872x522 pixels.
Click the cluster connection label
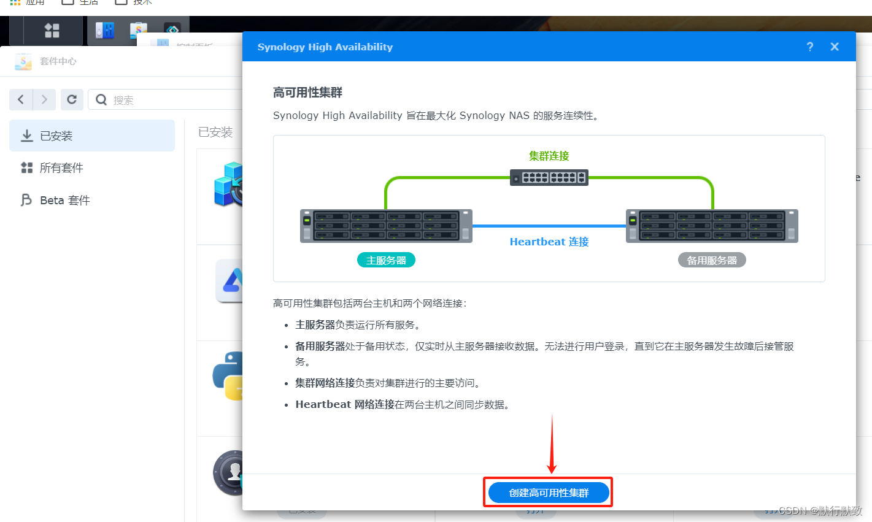tap(549, 156)
